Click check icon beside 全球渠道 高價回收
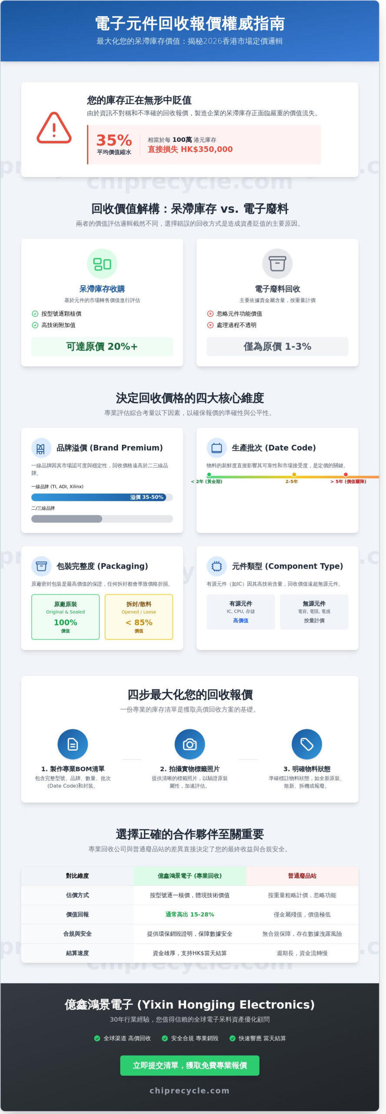The height and width of the screenshot is (1114, 386). click(x=97, y=1038)
